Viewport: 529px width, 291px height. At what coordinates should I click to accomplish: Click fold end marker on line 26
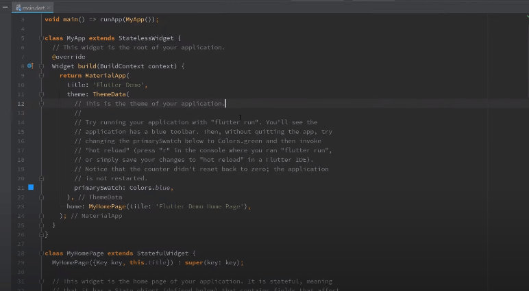(42, 234)
